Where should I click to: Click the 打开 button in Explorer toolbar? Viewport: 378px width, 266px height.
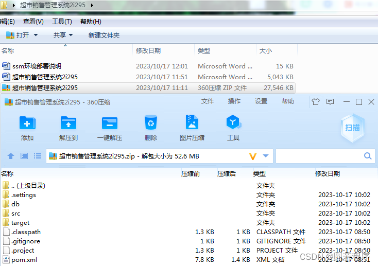click(18, 35)
